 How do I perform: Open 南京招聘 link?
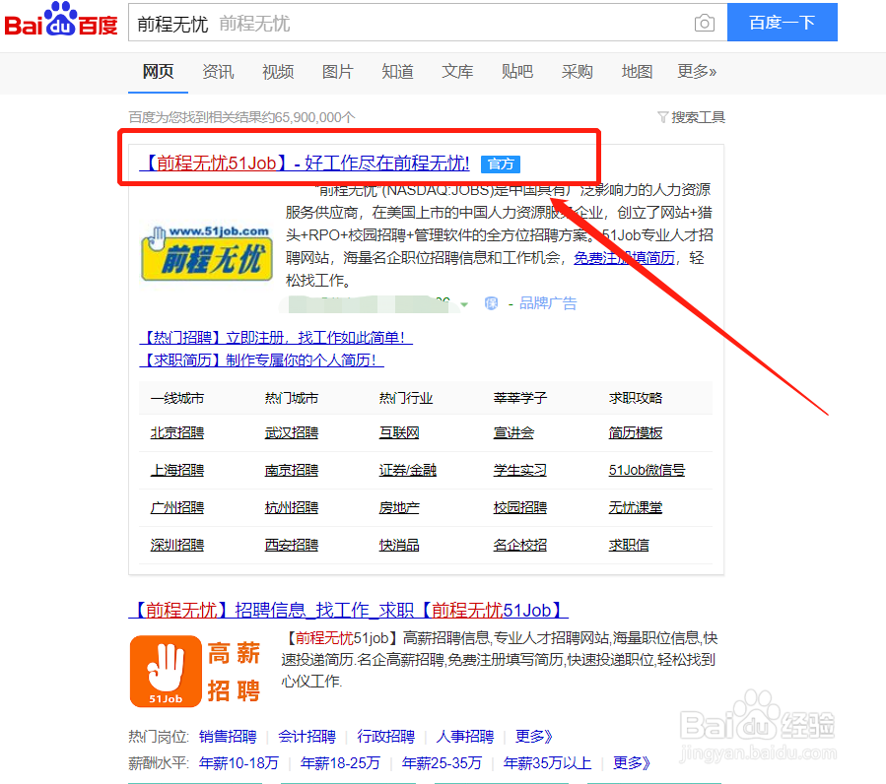pos(292,470)
